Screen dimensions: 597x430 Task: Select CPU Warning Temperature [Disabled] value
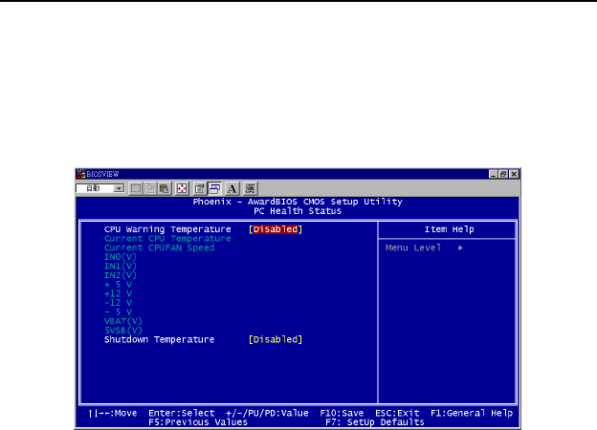(276, 229)
